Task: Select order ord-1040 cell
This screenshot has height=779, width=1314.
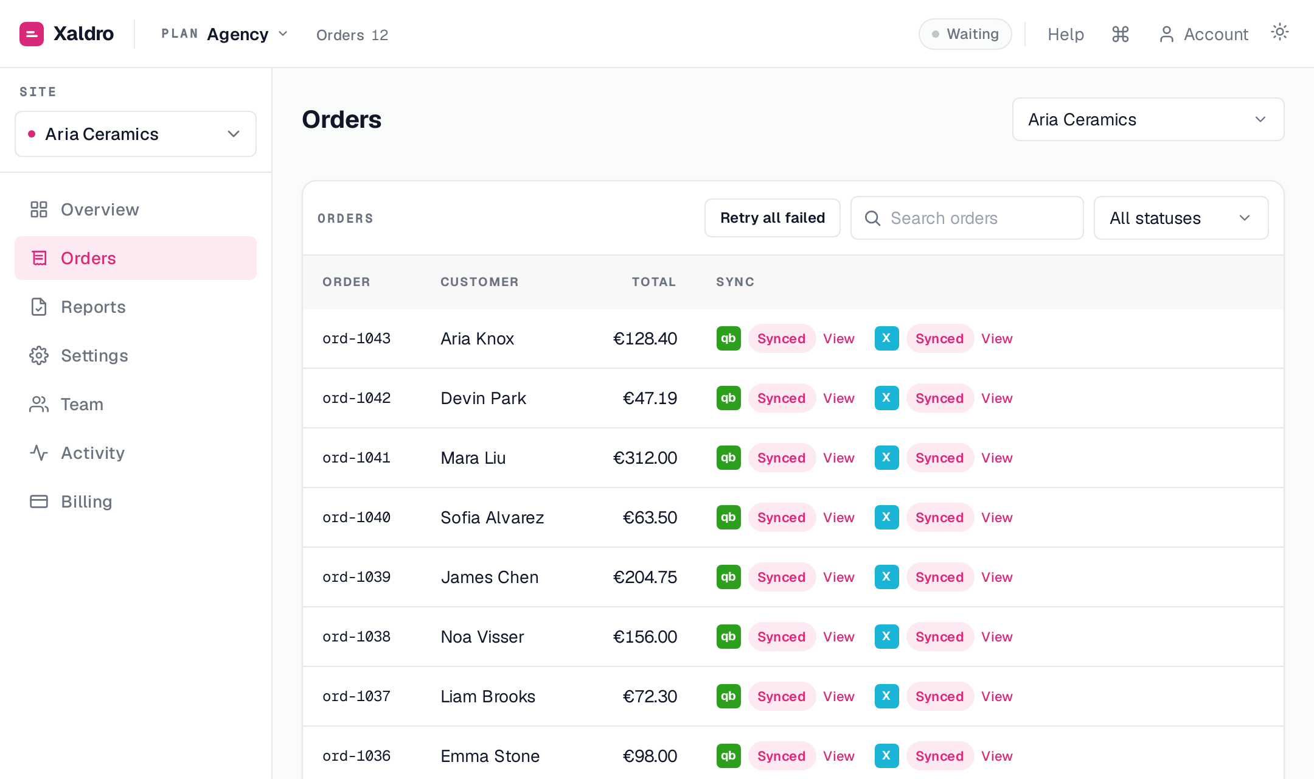Action: click(356, 517)
